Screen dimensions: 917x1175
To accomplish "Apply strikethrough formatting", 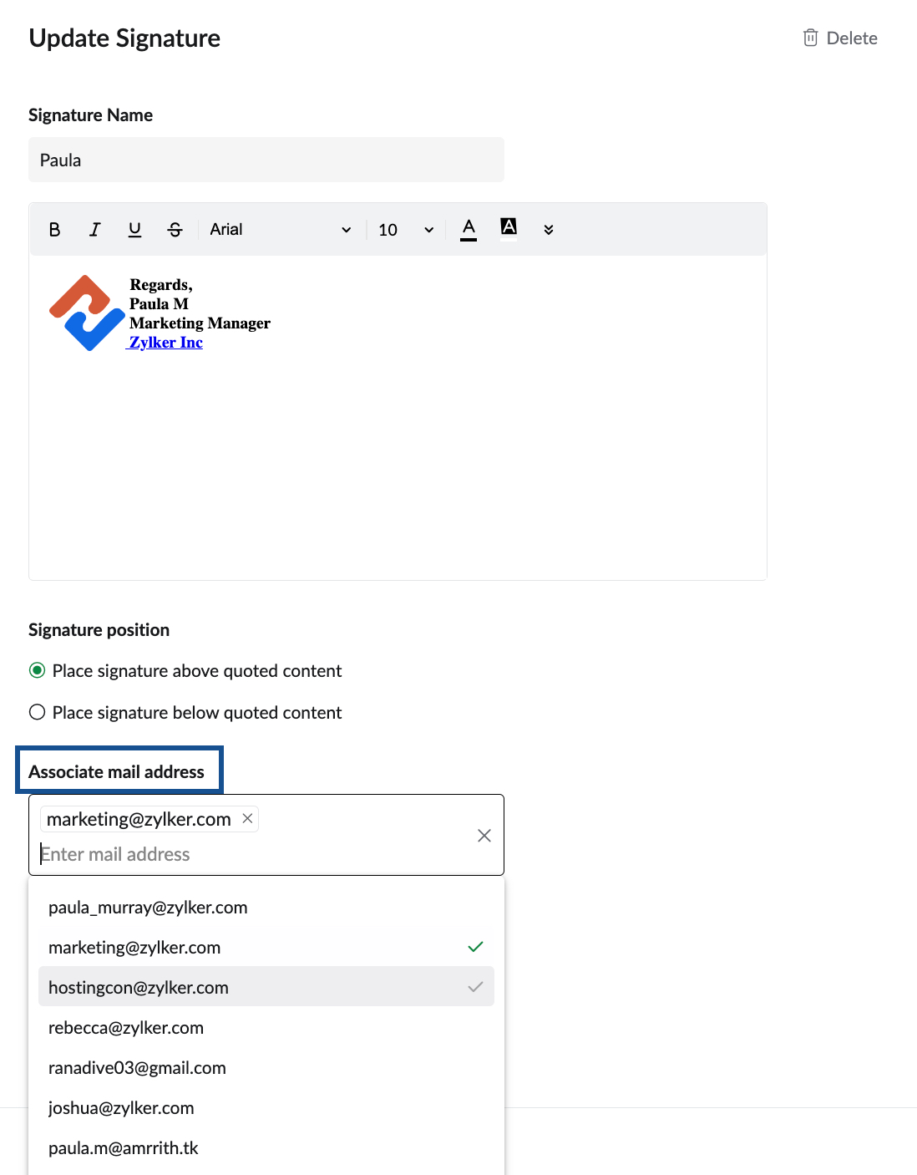I will point(175,230).
